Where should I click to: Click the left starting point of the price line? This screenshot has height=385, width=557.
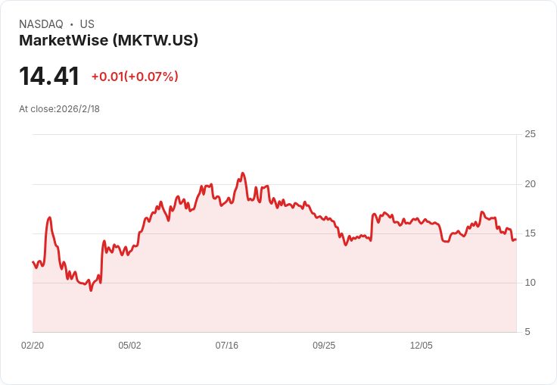point(33,261)
